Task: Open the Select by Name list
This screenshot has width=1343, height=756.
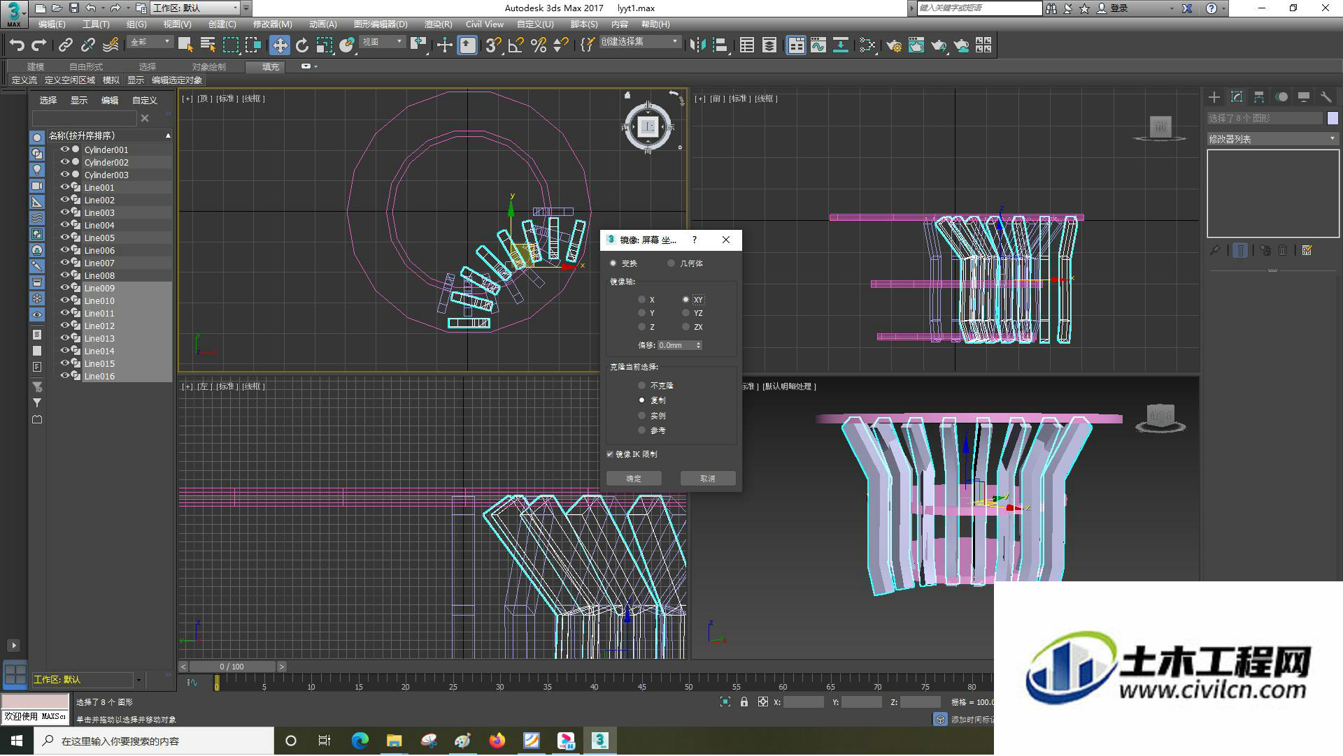Action: click(208, 45)
